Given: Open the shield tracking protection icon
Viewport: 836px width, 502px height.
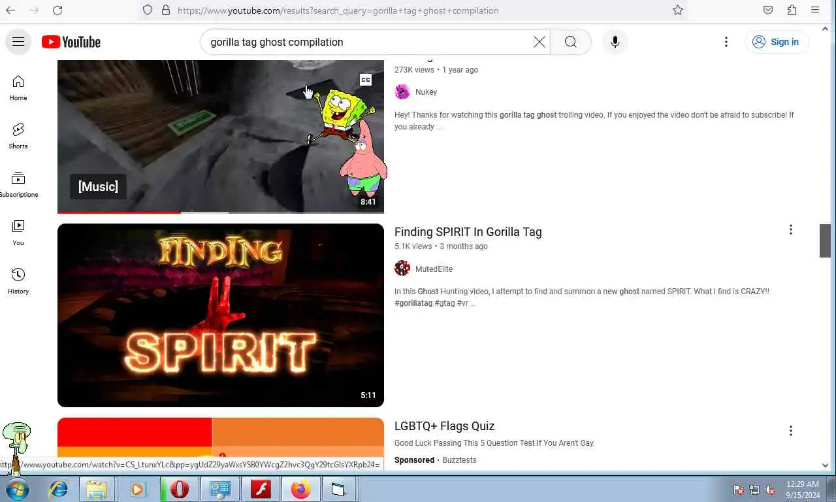Looking at the screenshot, I should pyautogui.click(x=148, y=10).
